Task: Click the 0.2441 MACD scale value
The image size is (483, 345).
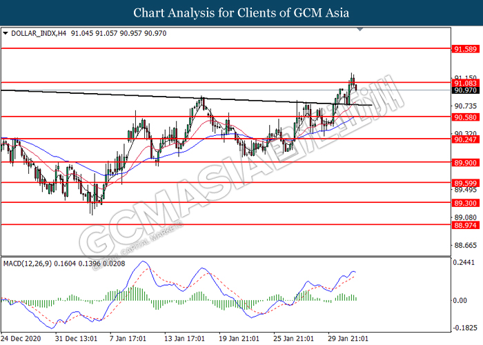Action: click(x=464, y=262)
